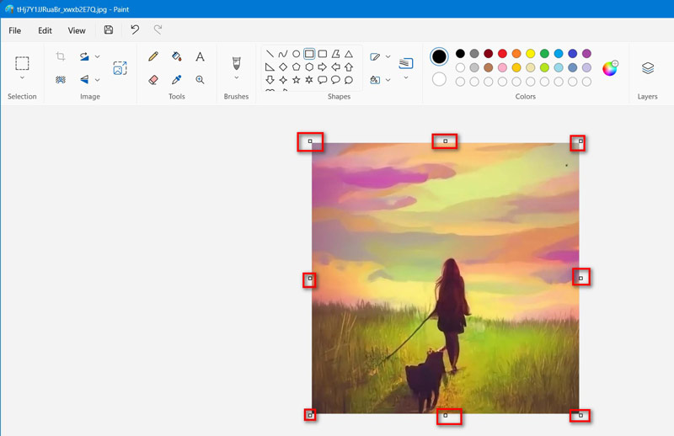Choose the Right triangle shape

[x=270, y=67]
